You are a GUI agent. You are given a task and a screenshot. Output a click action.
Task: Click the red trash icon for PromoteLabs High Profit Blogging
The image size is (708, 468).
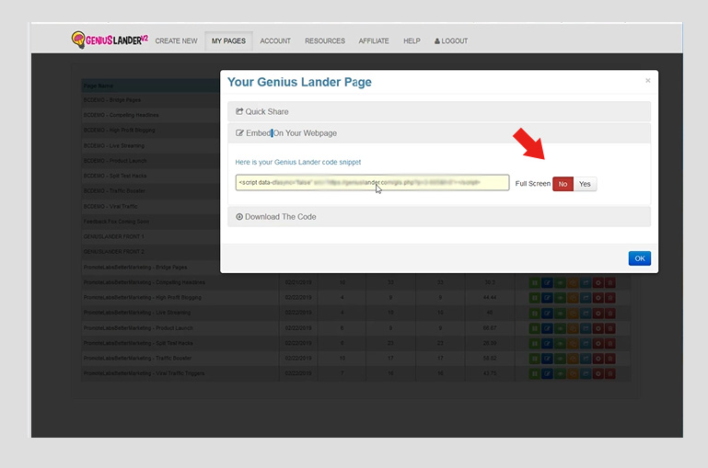[x=610, y=298]
